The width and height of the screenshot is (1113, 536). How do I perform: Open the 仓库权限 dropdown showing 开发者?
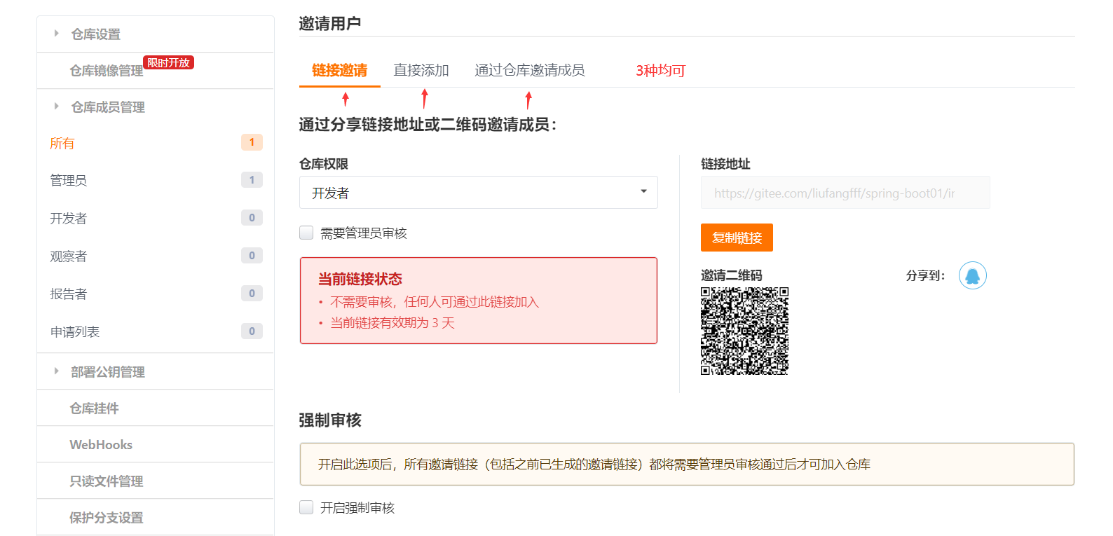(x=479, y=193)
